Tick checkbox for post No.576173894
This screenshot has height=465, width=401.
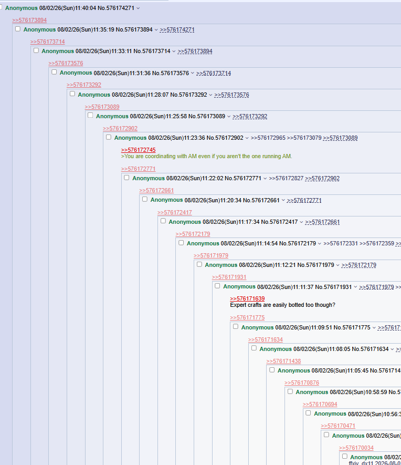coord(18,29)
